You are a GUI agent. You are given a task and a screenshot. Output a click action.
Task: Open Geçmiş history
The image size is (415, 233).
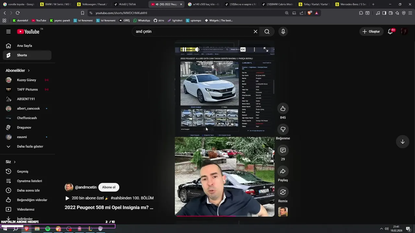point(27,172)
